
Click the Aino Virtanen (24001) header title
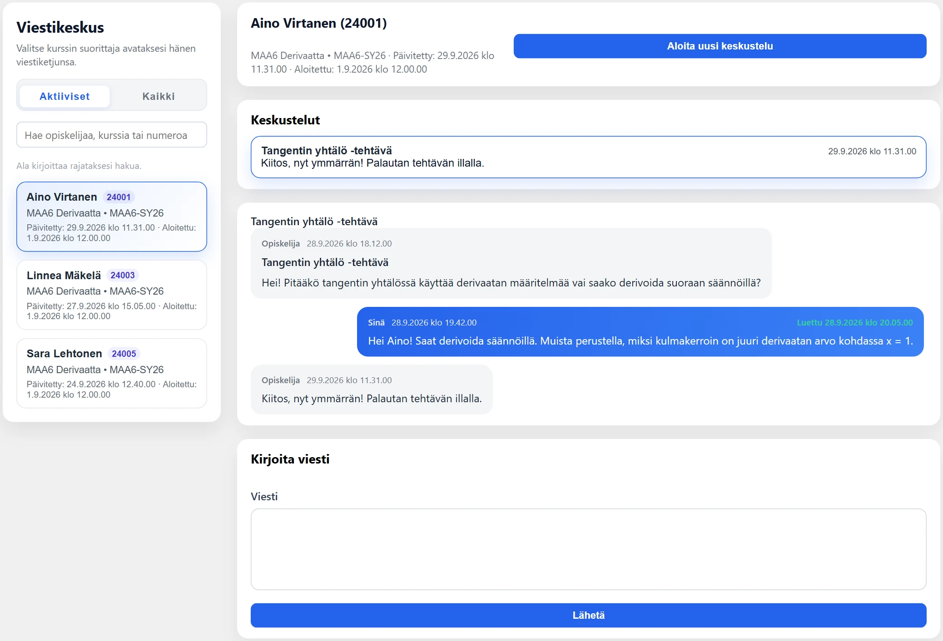319,23
